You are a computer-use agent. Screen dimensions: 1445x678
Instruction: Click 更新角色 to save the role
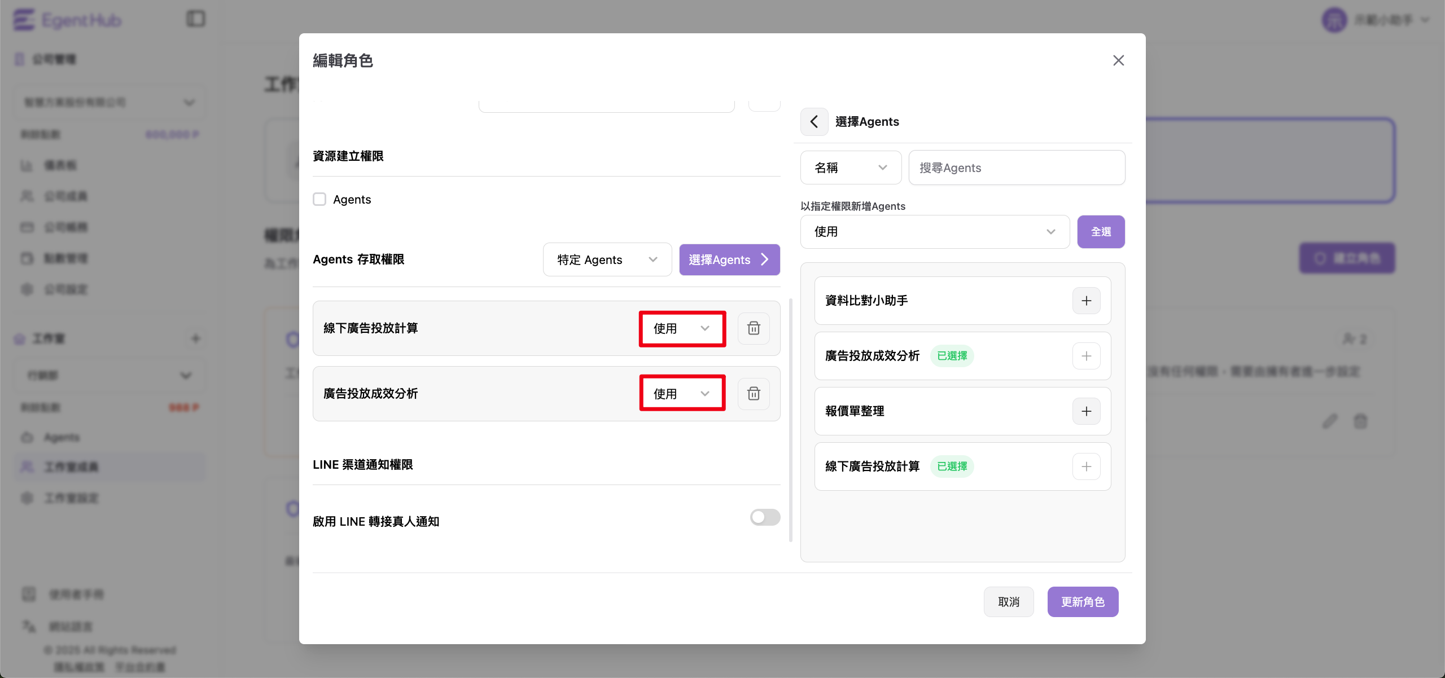(x=1082, y=602)
